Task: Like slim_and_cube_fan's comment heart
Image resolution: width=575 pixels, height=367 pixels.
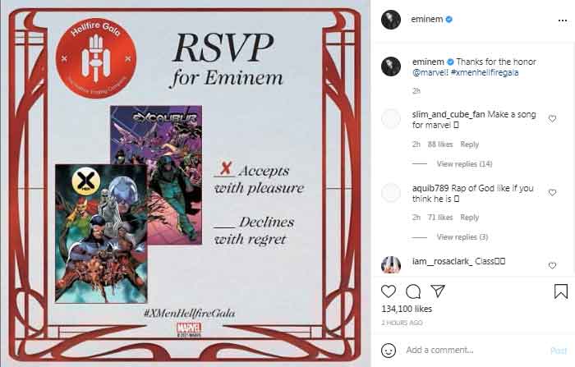Action: tap(552, 119)
